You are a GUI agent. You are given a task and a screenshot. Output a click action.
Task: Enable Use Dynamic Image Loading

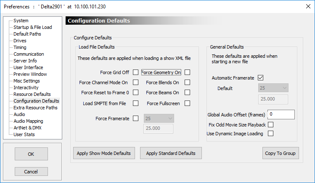[270, 134]
